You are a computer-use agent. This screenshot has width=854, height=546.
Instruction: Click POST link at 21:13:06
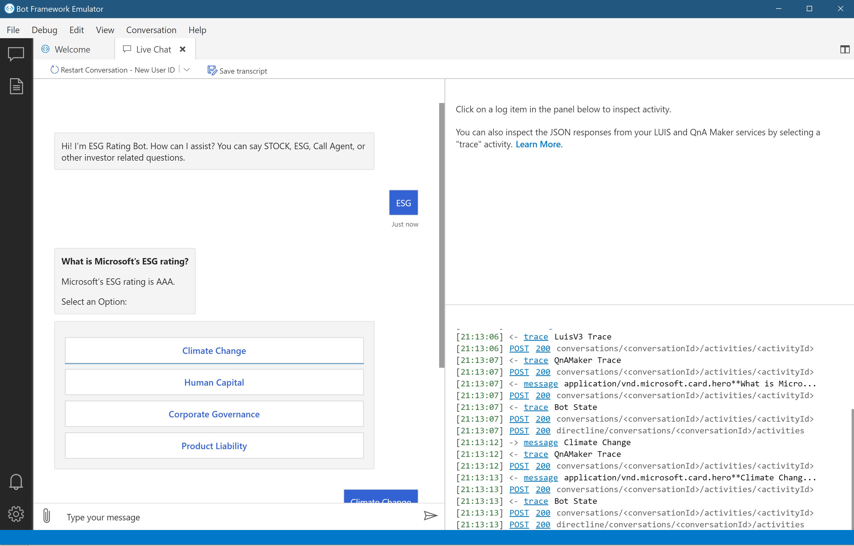519,349
